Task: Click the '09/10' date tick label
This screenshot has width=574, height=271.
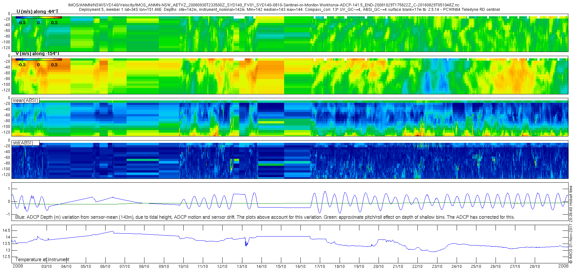Action: click(164, 267)
